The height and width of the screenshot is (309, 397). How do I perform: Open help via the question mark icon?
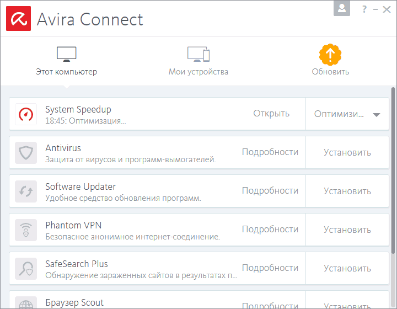[364, 9]
